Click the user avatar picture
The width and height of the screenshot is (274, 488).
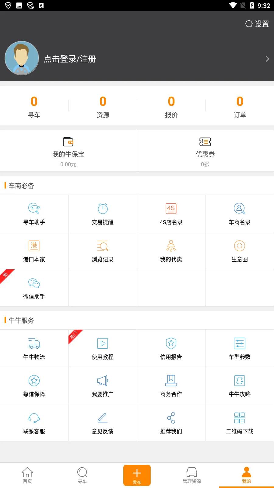[x=22, y=58]
